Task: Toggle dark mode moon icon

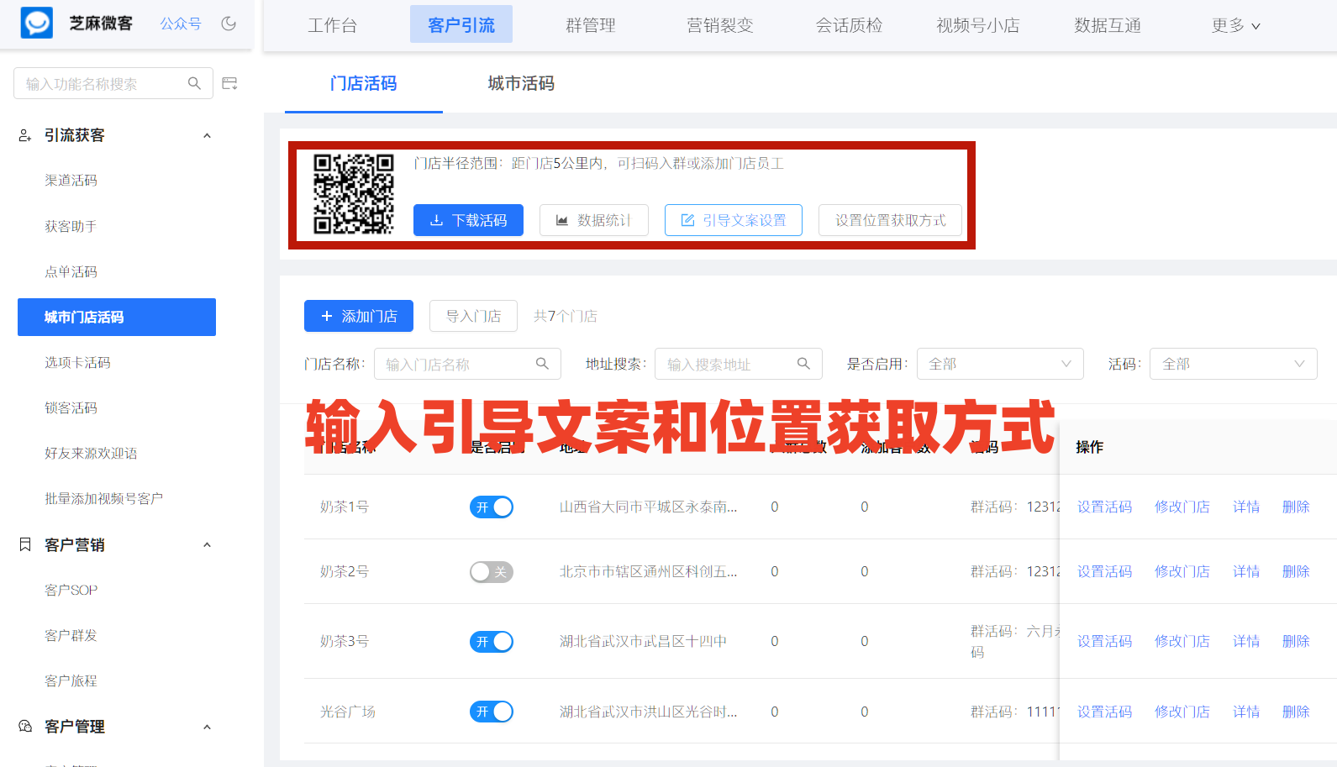Action: click(229, 24)
